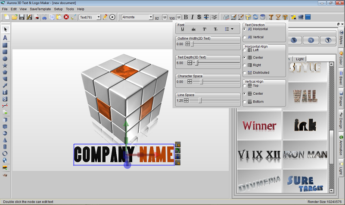Screen dimensions: 345x205
Task: Set vertical alignment to Top
Action: [251, 86]
